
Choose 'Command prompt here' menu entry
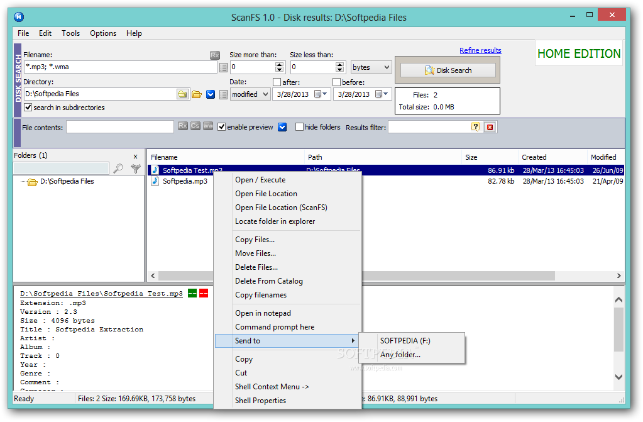(287, 327)
